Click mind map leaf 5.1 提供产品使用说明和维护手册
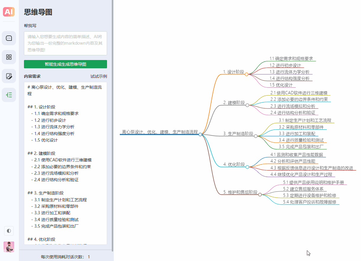The height and width of the screenshot is (261, 361). 313,182
